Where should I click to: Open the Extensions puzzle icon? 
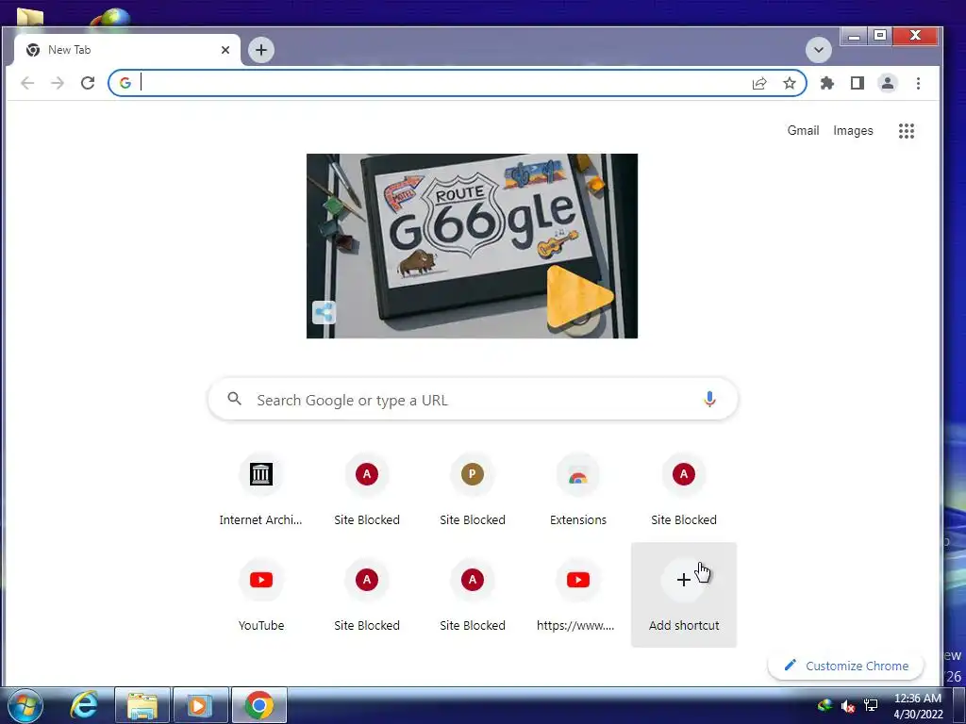(826, 83)
